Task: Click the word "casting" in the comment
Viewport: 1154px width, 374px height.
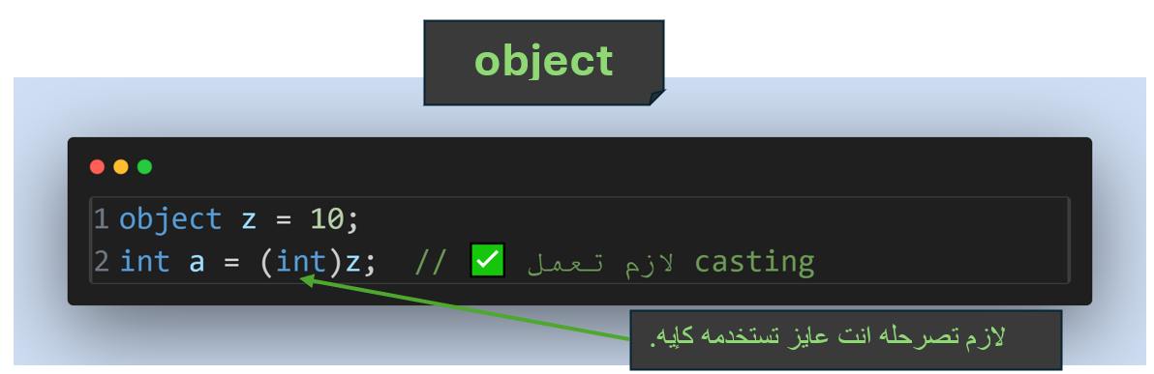Action: 754,262
